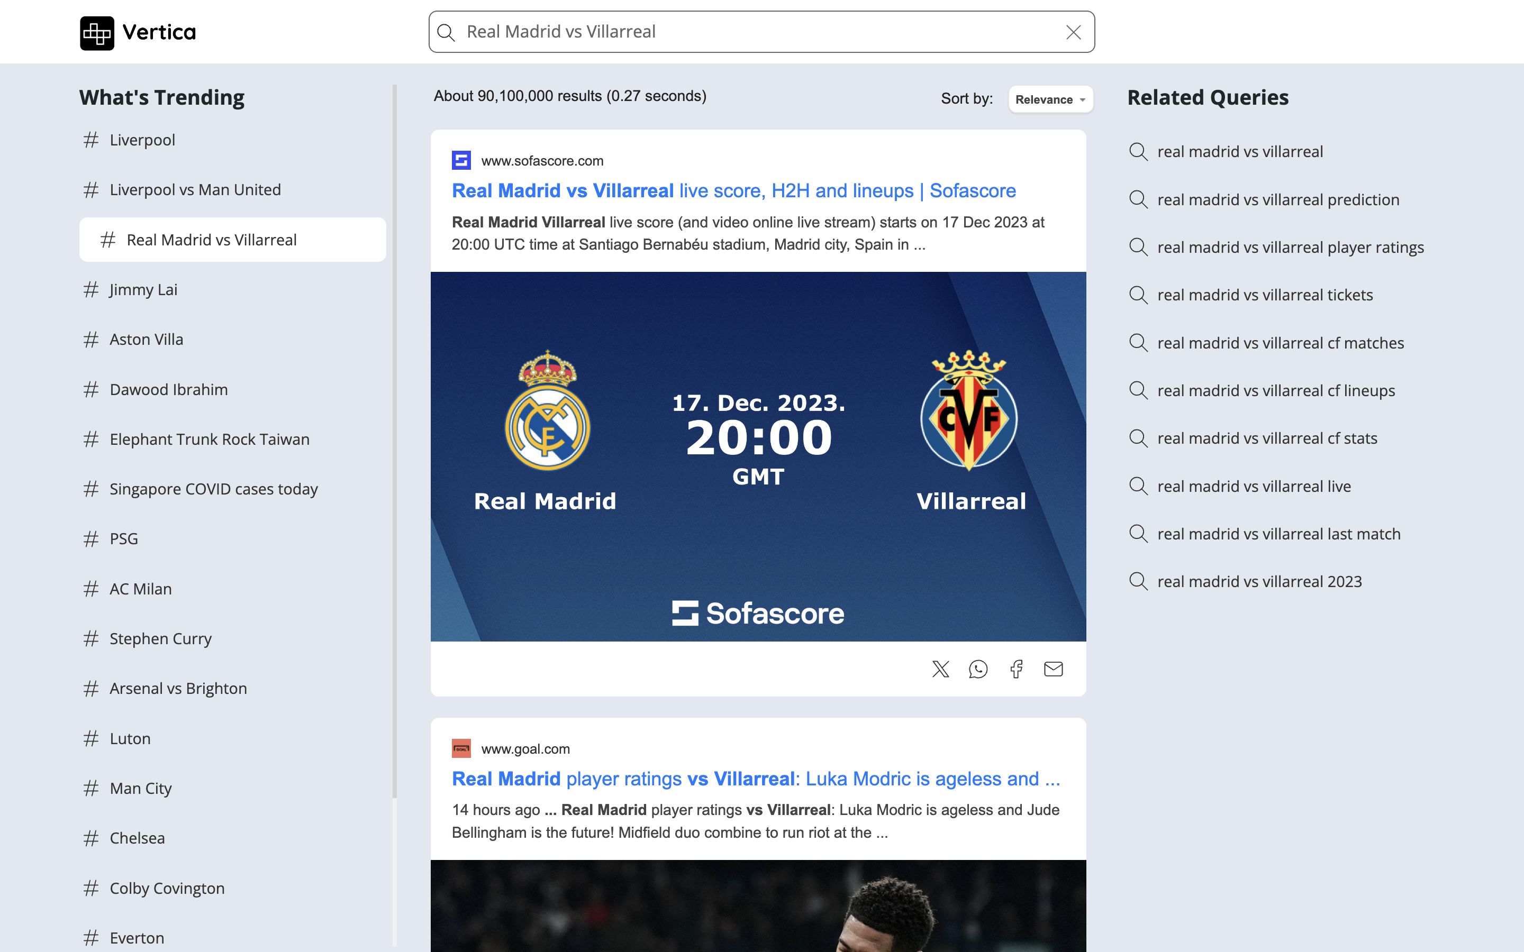Open the www.goal.com URL text
Image resolution: width=1524 pixels, height=952 pixels.
tap(525, 749)
